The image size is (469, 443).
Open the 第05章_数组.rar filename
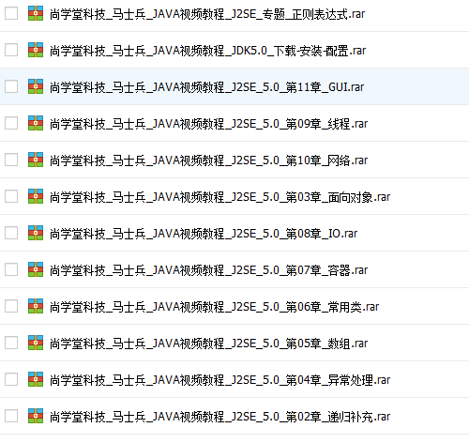point(209,344)
